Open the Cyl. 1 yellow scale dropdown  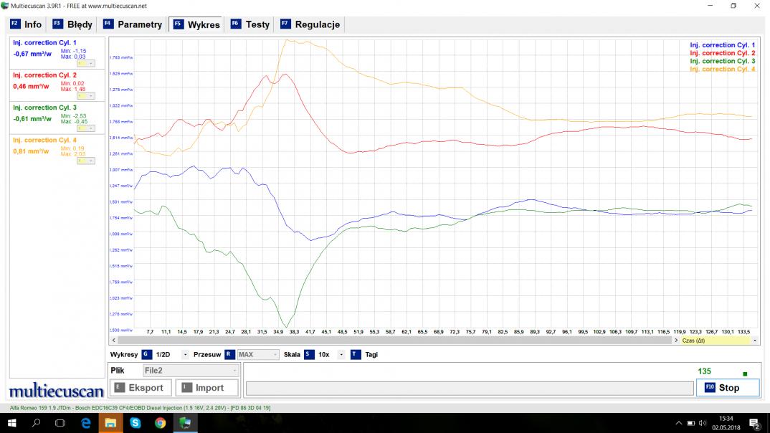[86, 63]
